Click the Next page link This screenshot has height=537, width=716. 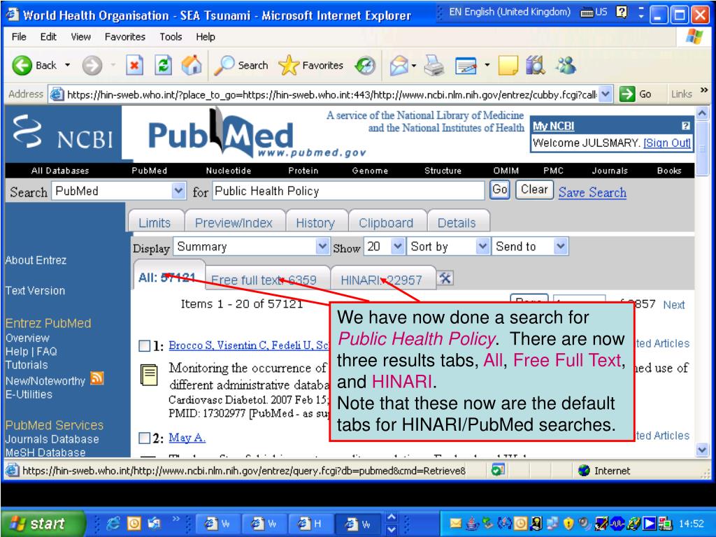click(x=673, y=305)
